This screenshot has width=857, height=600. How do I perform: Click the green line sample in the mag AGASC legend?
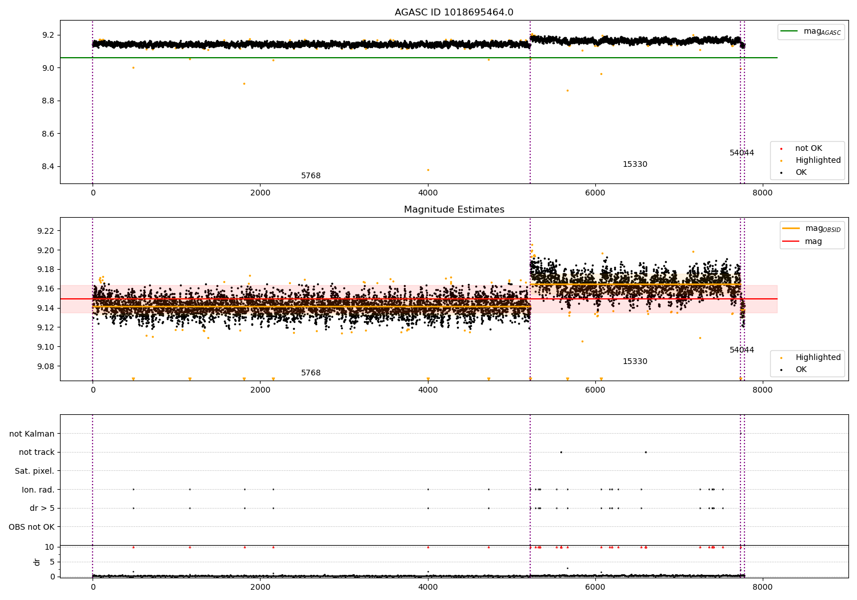[790, 31]
